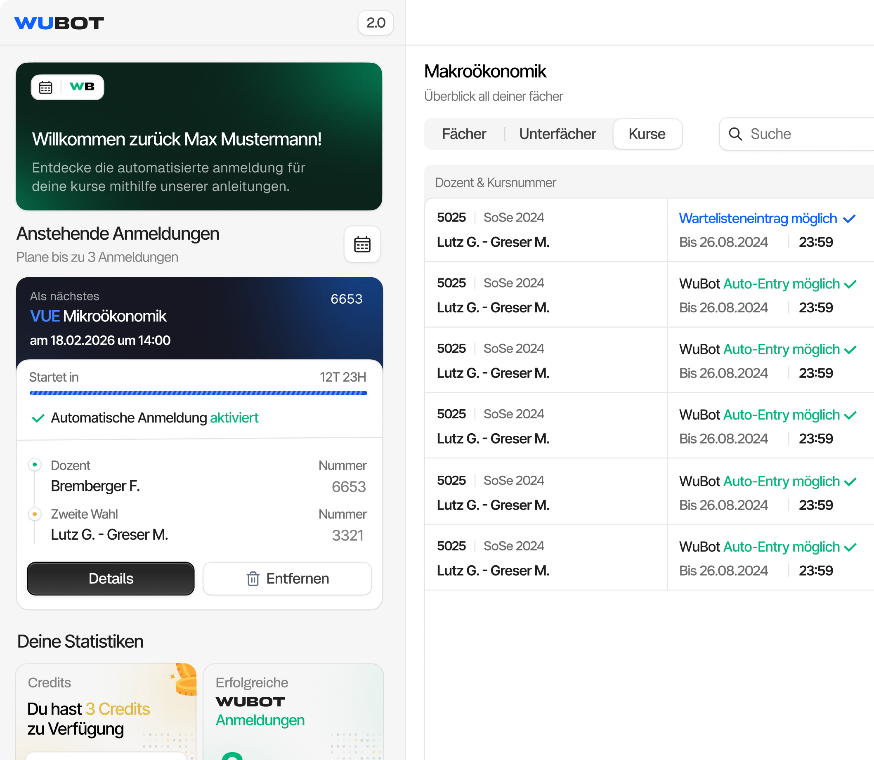Open the calendar icon beside Anstehende Anmeldungen
Screen dimensions: 874x760
click(362, 244)
